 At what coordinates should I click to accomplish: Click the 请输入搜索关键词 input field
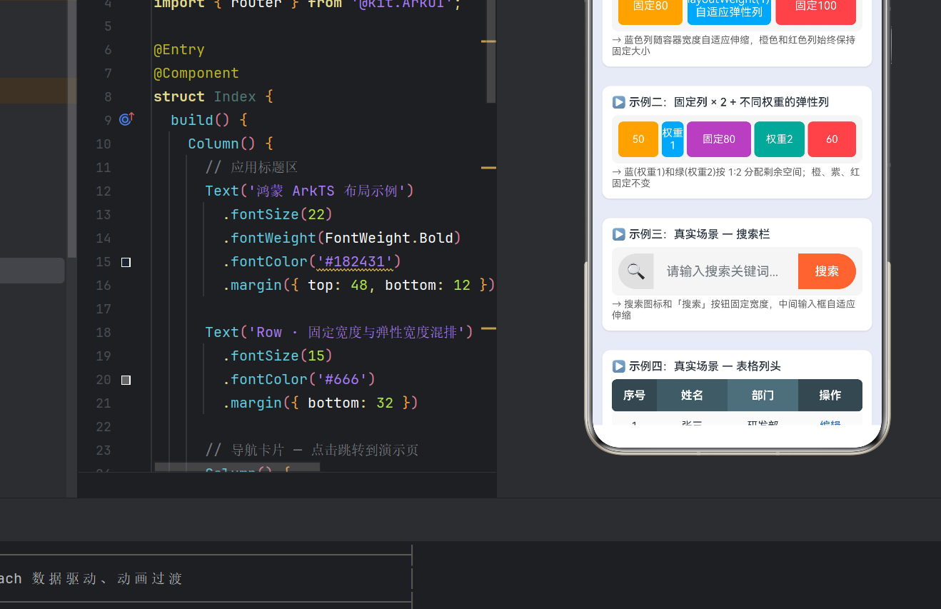pyautogui.click(x=725, y=271)
